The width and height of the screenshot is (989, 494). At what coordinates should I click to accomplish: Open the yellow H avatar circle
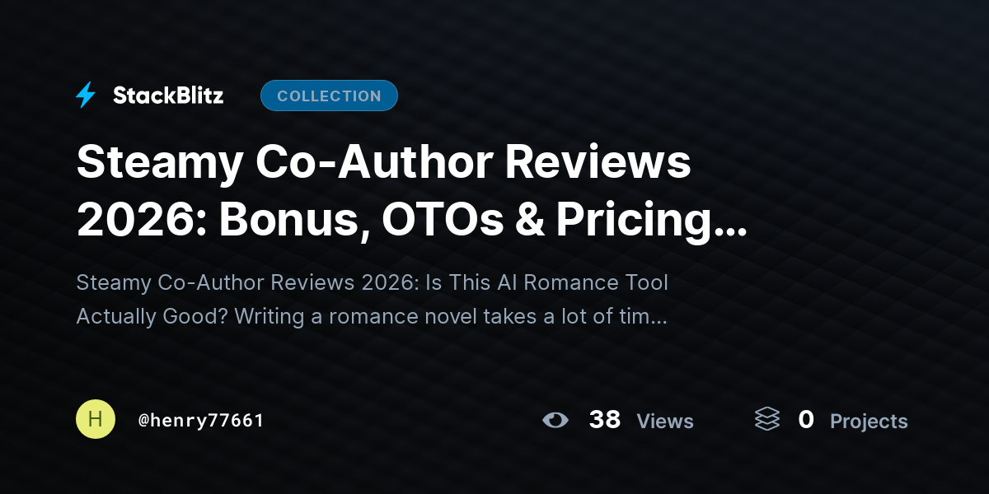tap(96, 419)
